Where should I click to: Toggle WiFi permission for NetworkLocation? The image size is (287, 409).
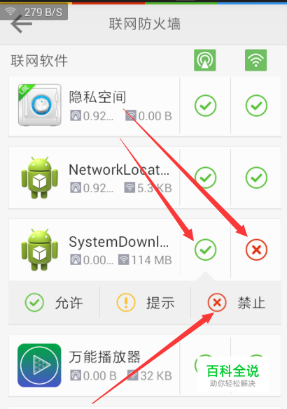(x=256, y=178)
